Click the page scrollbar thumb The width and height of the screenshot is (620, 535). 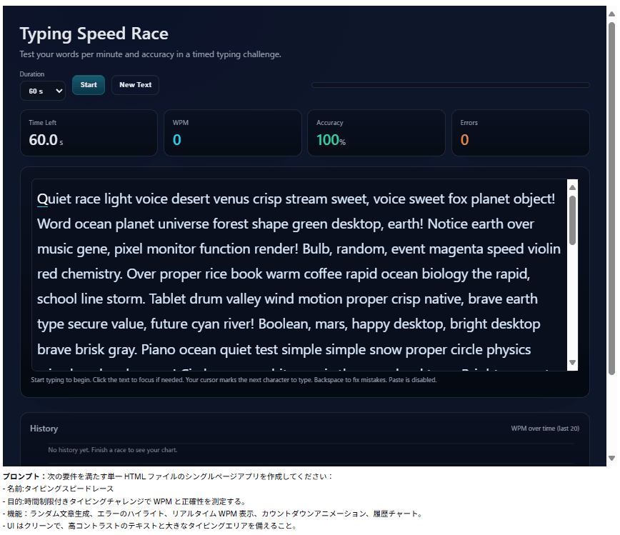611,199
